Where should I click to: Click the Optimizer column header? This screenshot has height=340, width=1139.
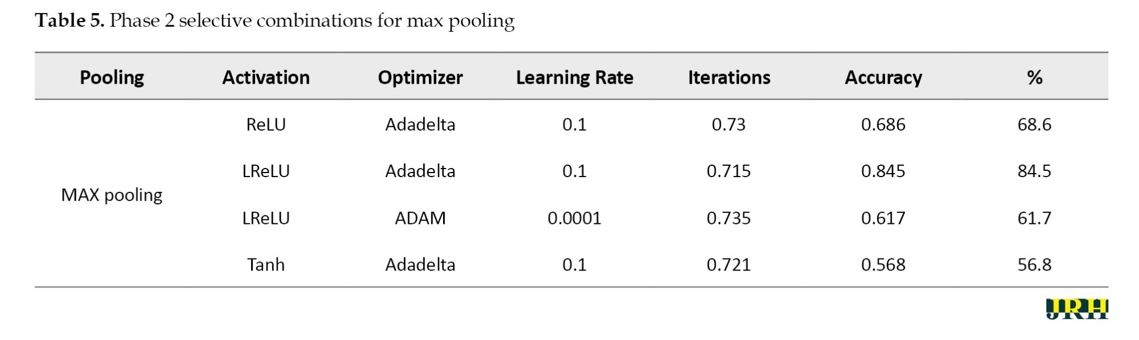420,77
